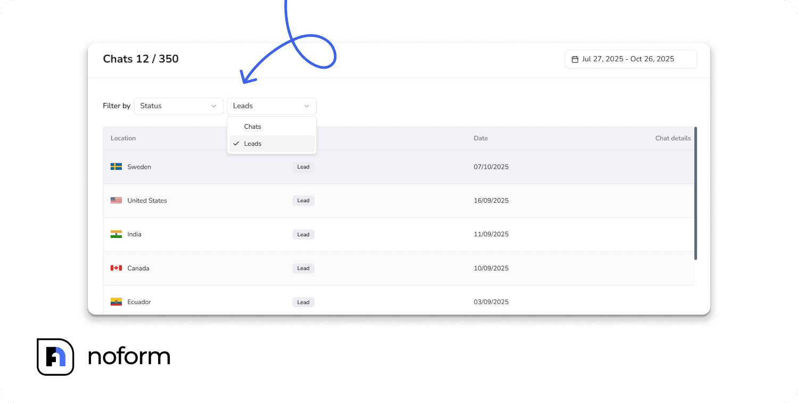
Task: Click the Ecuador flag icon
Action: coord(117,302)
